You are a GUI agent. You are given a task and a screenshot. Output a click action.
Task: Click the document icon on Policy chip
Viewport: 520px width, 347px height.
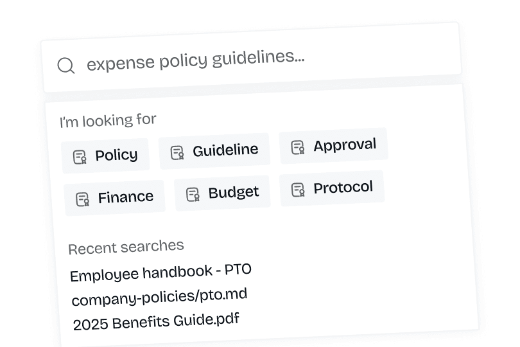[80, 157]
